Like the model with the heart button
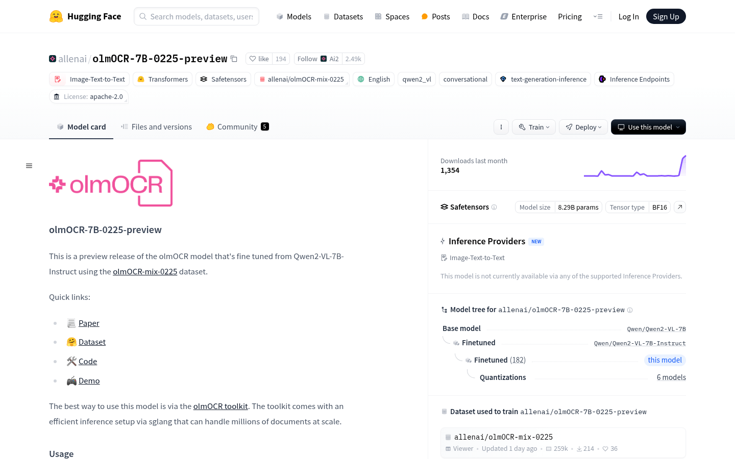The image size is (735, 459). [259, 59]
